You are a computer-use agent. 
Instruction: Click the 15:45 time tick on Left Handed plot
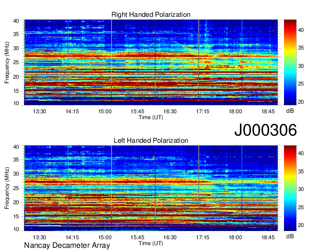pos(137,237)
